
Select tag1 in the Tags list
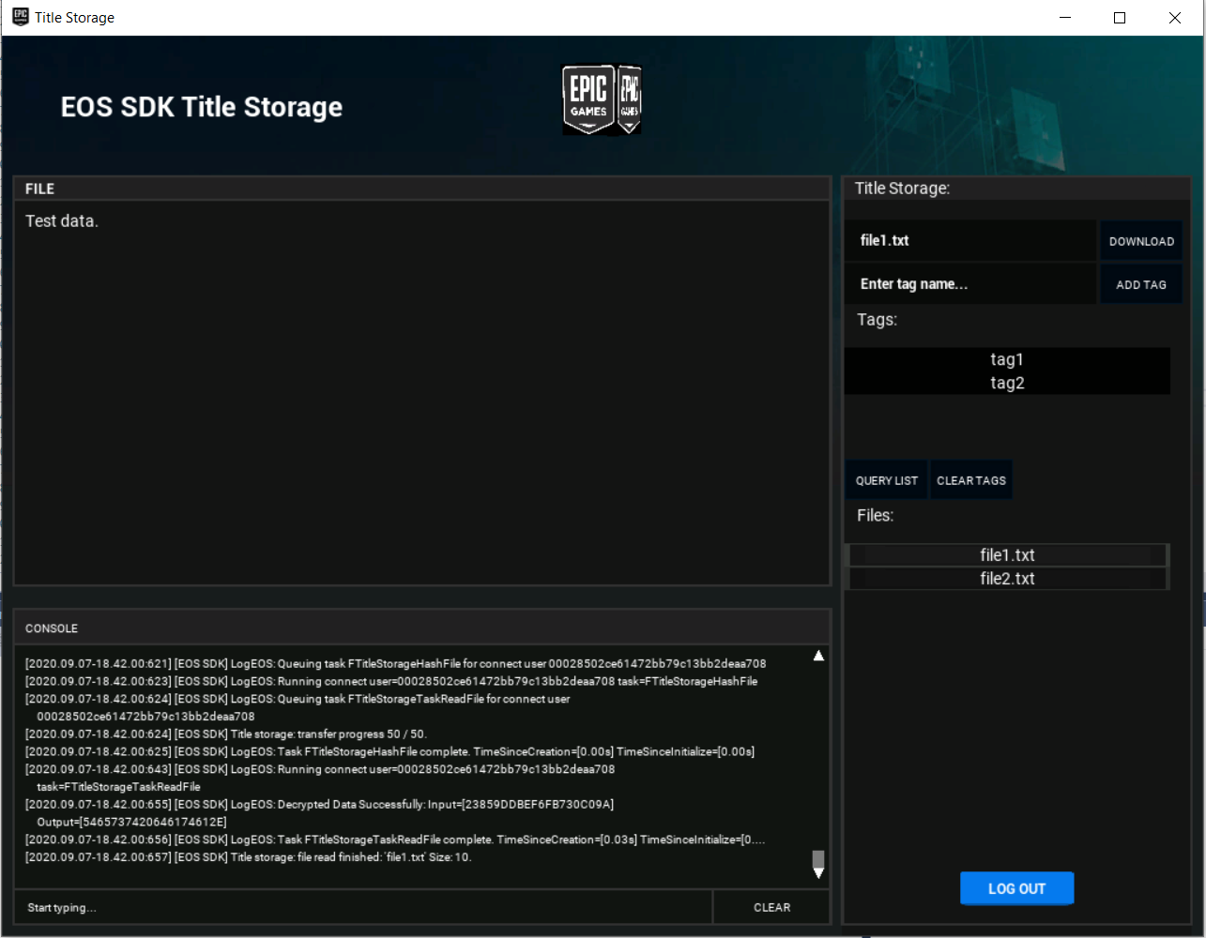pyautogui.click(x=1007, y=359)
